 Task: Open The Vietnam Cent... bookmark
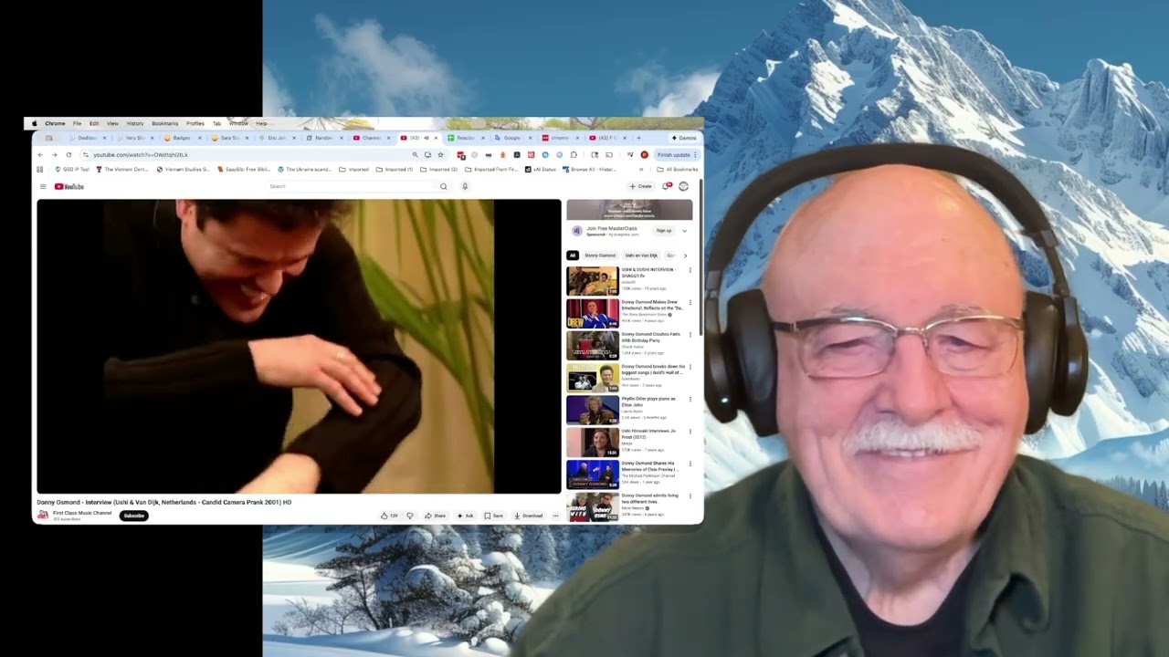(121, 170)
